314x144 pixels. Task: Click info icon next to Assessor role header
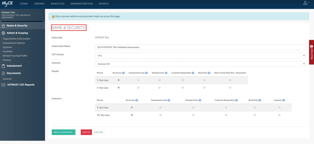(x=284, y=100)
